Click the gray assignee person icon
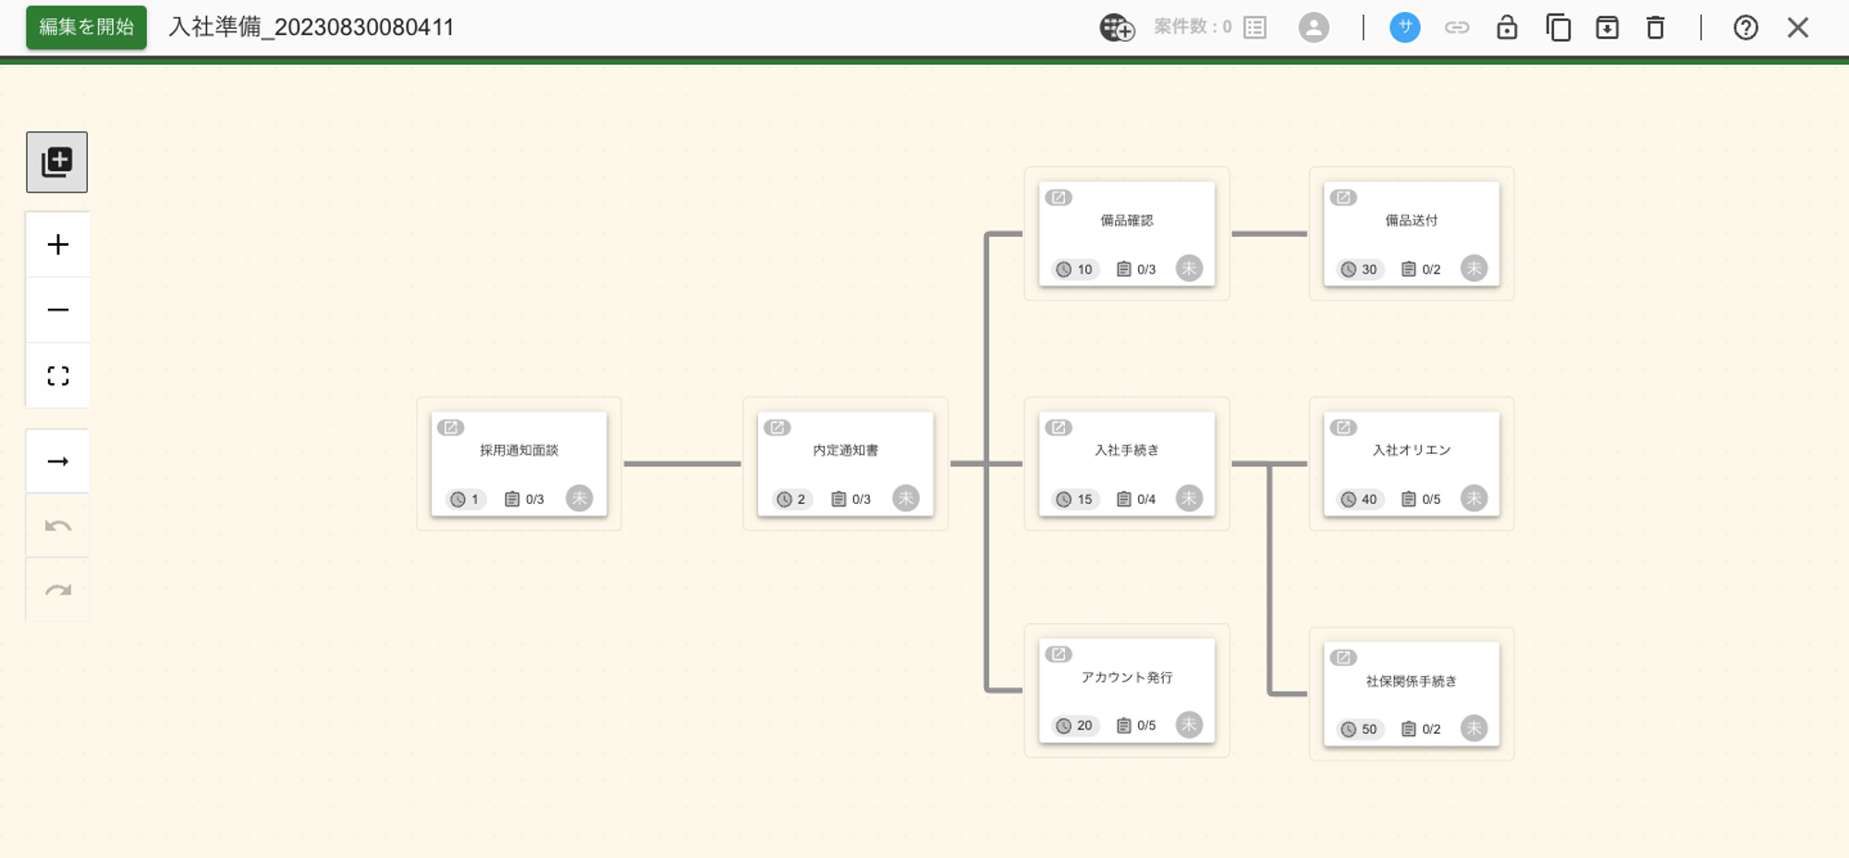The width and height of the screenshot is (1849, 858). [x=1314, y=28]
